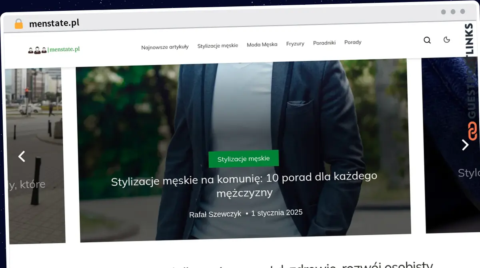This screenshot has width=480, height=268.
Task: Click the padlock icon in address bar
Action: tap(19, 24)
